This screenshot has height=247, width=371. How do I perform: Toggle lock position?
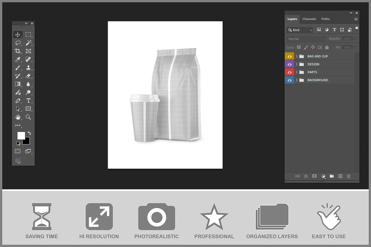[313, 47]
